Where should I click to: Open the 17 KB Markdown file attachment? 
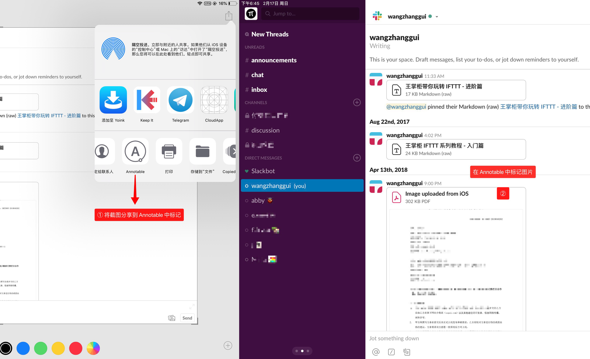(x=456, y=90)
